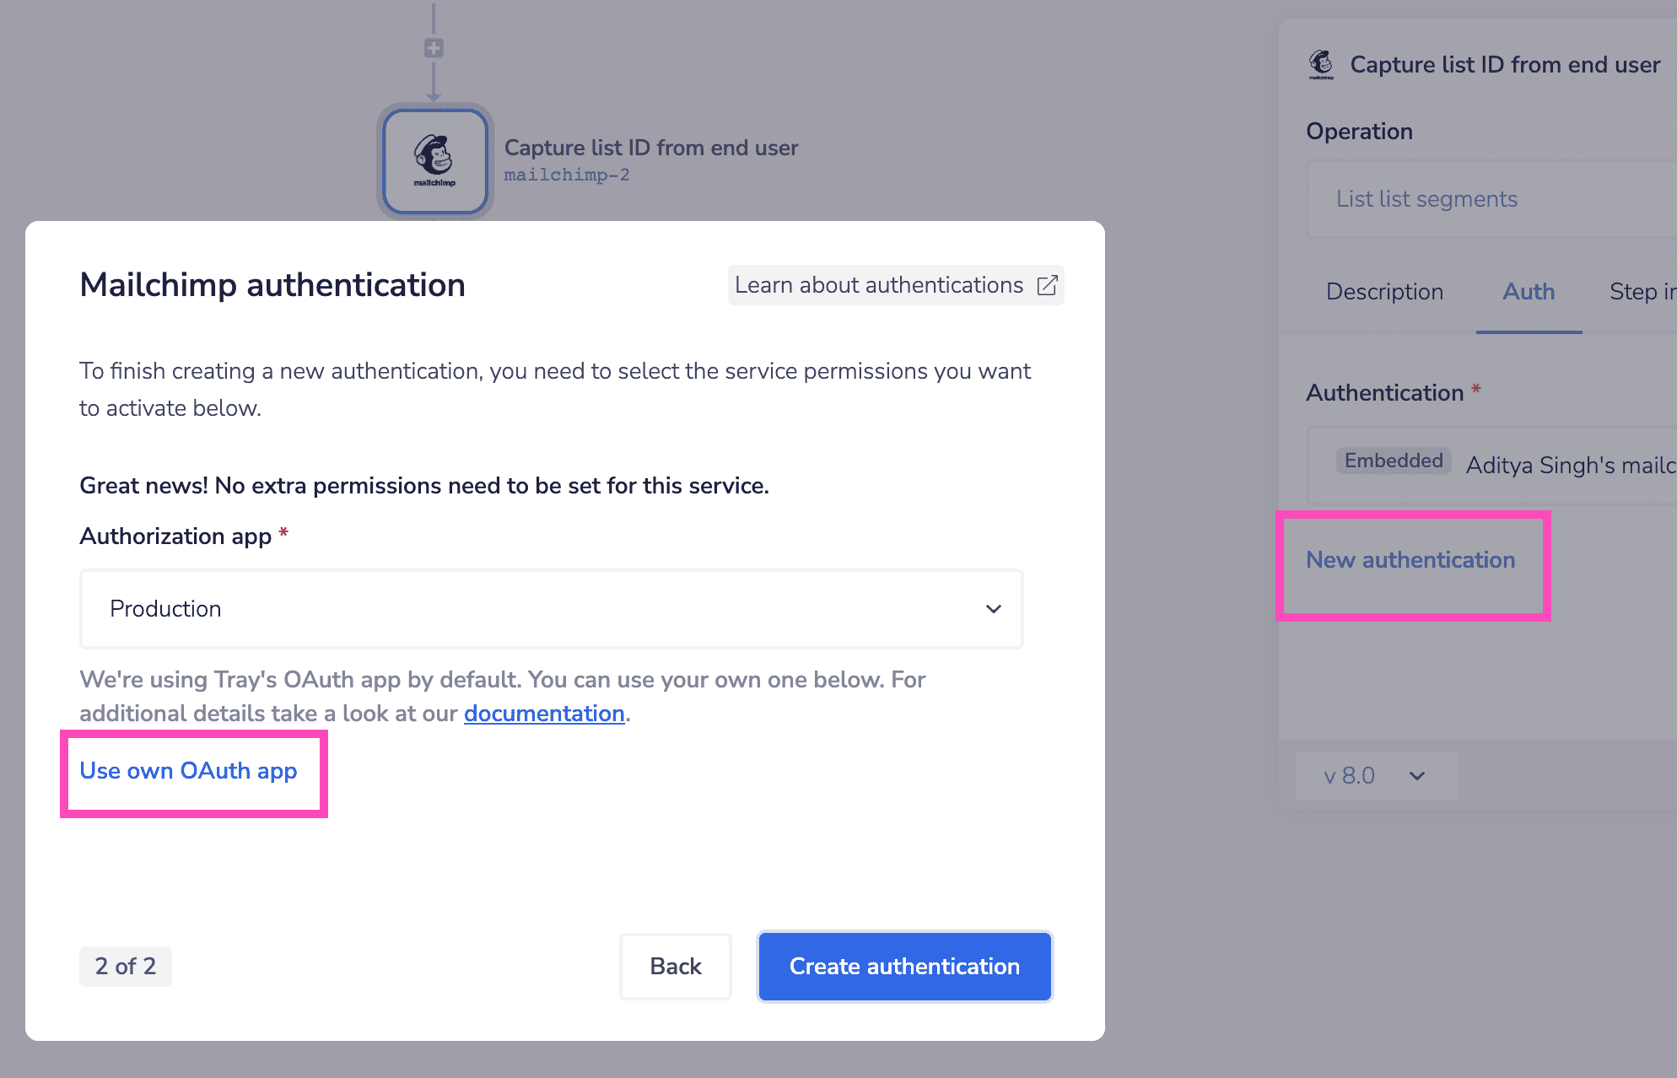Expand the v 8.0 version selector
The image size is (1677, 1078).
[1375, 775]
